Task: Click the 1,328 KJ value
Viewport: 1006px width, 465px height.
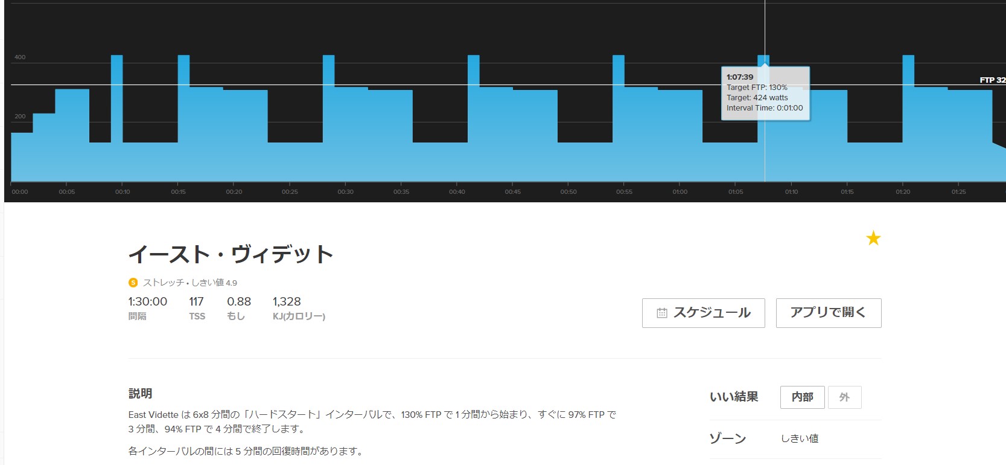Action: [287, 301]
